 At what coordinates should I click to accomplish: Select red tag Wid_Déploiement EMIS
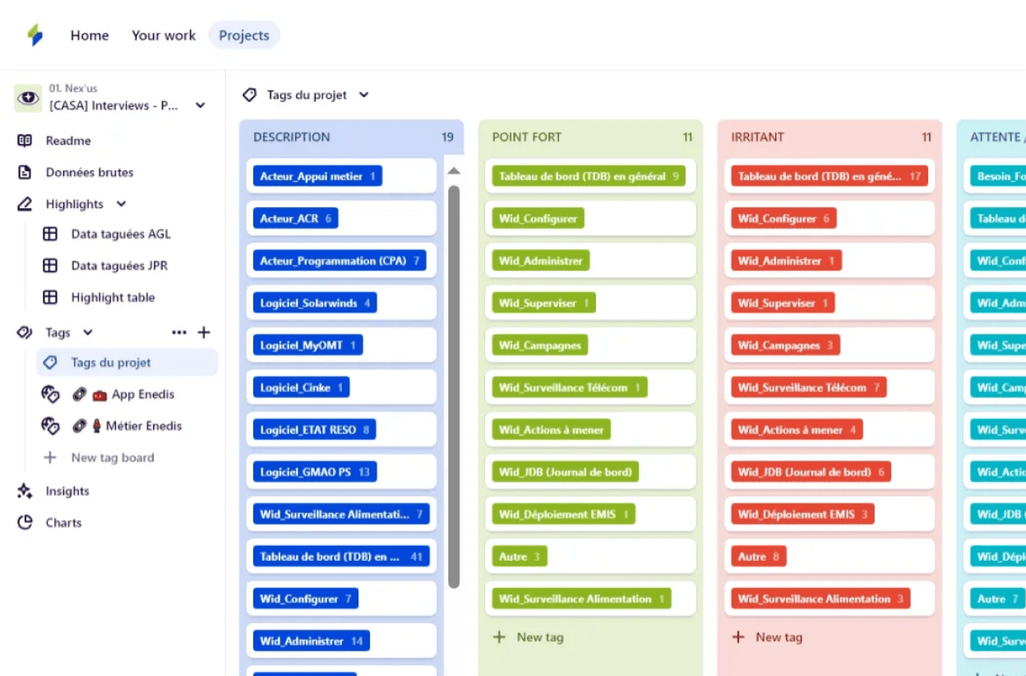(803, 515)
